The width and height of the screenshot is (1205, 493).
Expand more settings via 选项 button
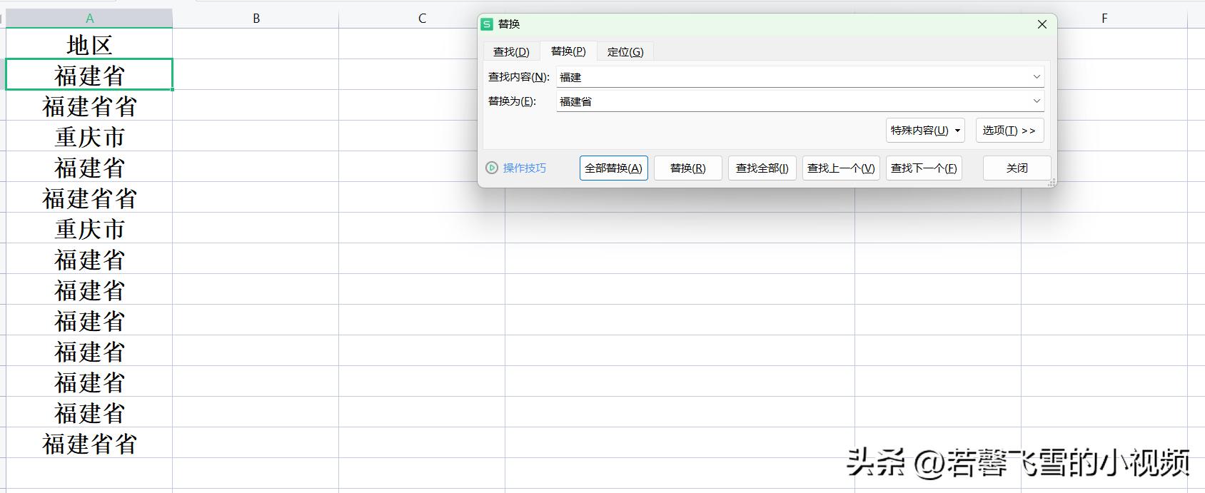tap(1009, 131)
